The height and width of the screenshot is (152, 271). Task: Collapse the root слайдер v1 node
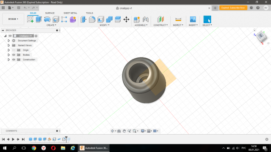[5, 36]
